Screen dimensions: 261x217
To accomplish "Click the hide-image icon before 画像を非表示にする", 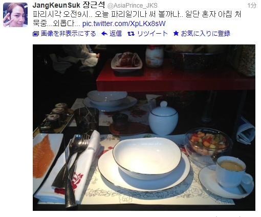I will pyautogui.click(x=36, y=34).
